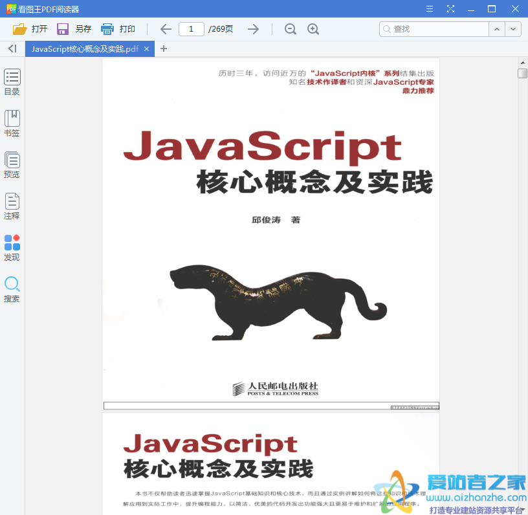Open the 发现 discover panel

(x=12, y=248)
